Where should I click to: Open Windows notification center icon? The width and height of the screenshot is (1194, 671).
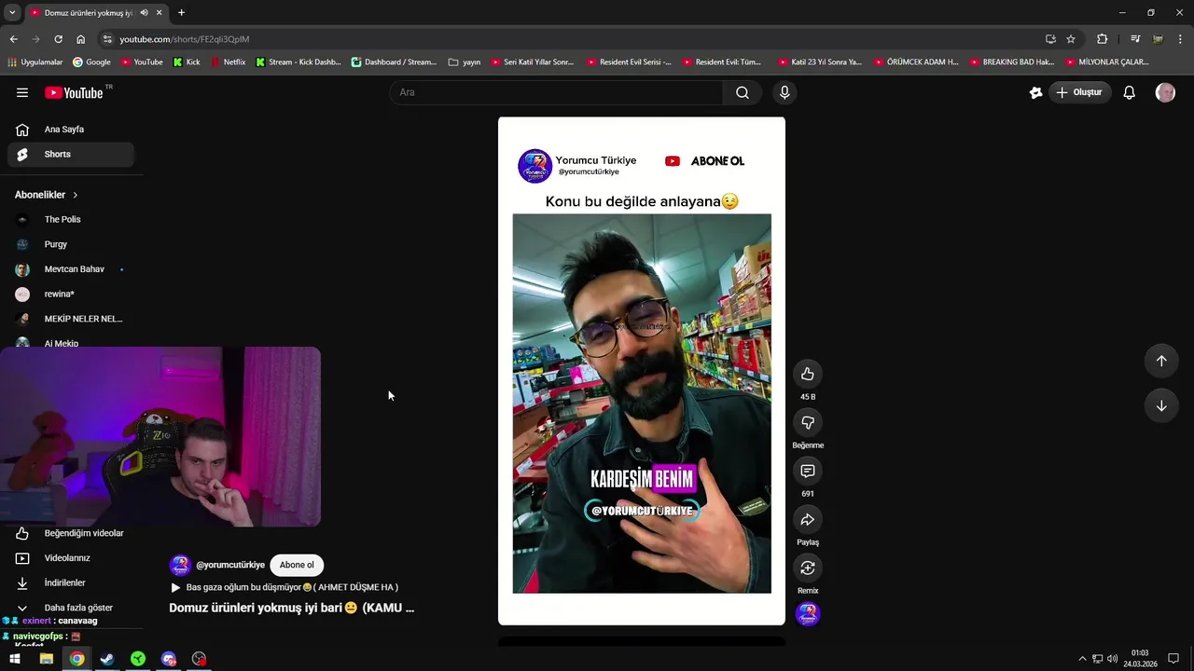(x=1173, y=659)
